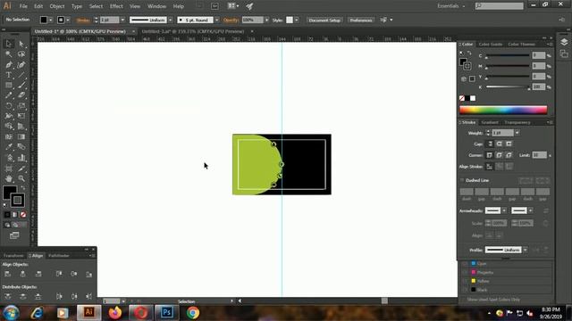
Task: Open Essentials workspace switcher
Action: tap(451, 6)
